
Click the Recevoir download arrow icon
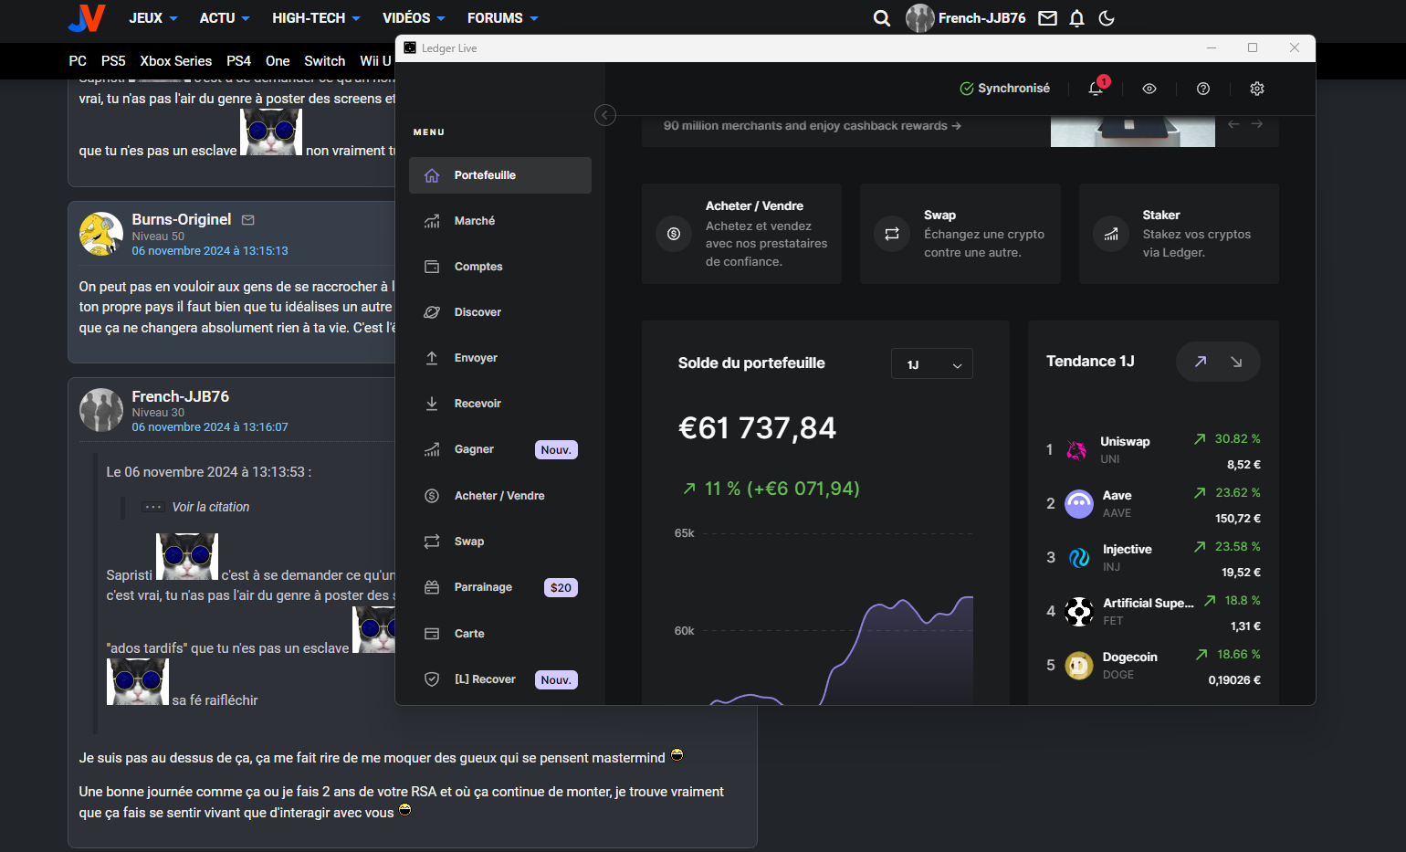432,404
